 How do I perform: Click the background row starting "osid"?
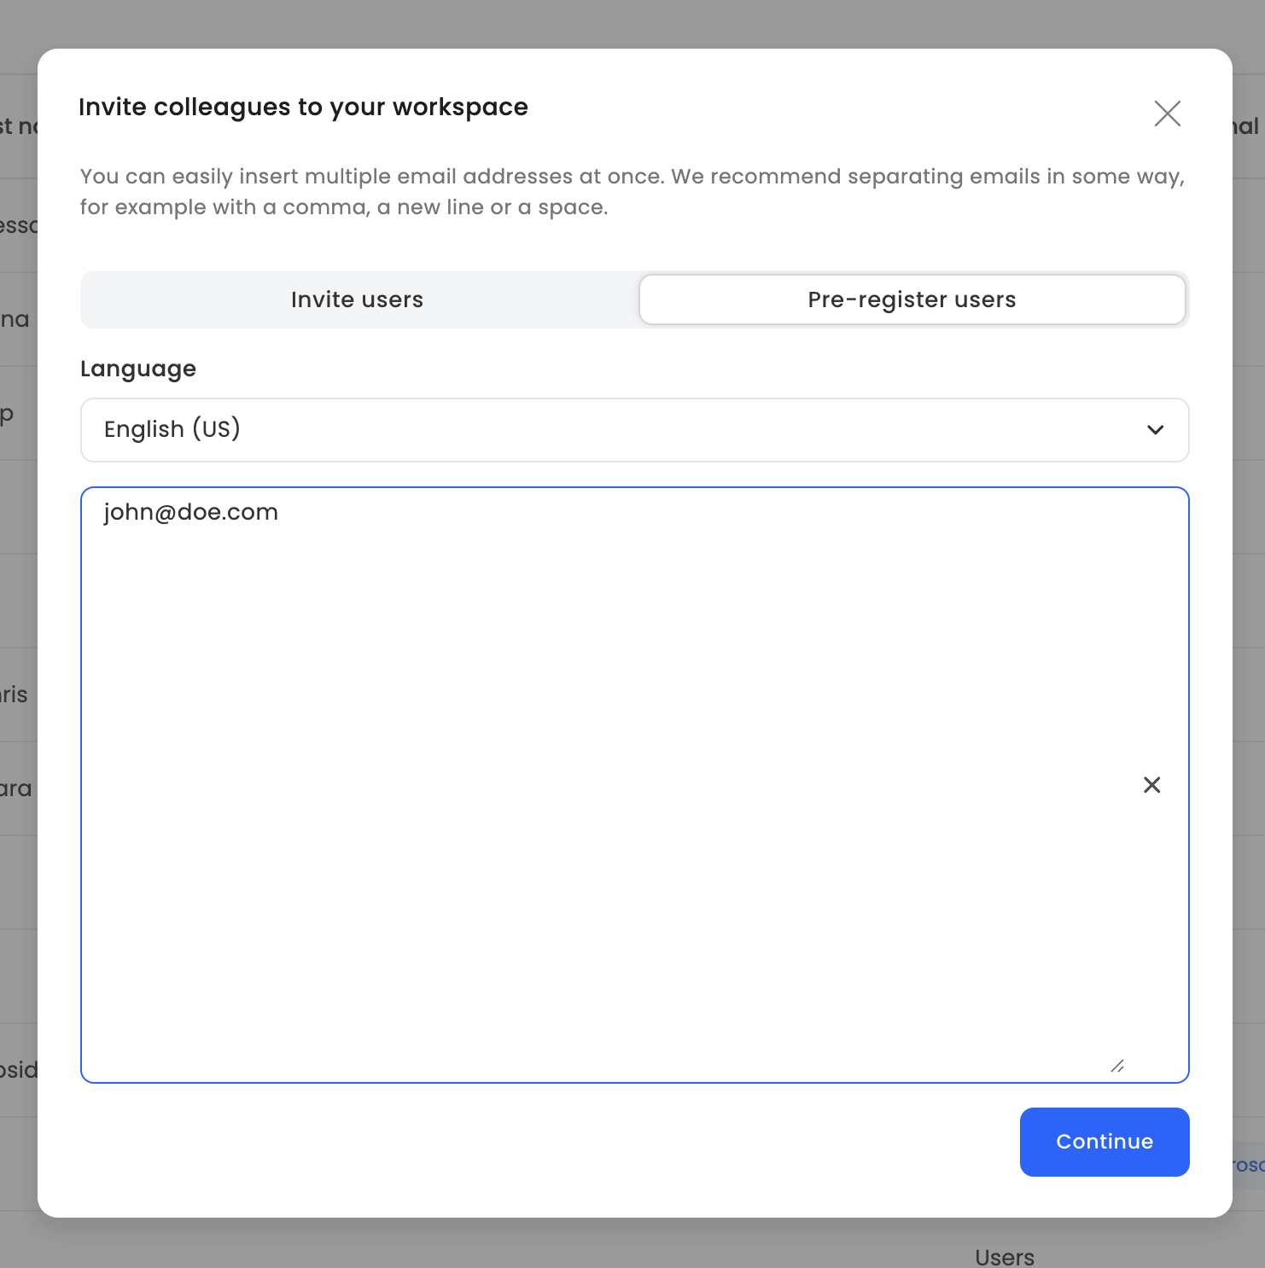pyautogui.click(x=18, y=1070)
